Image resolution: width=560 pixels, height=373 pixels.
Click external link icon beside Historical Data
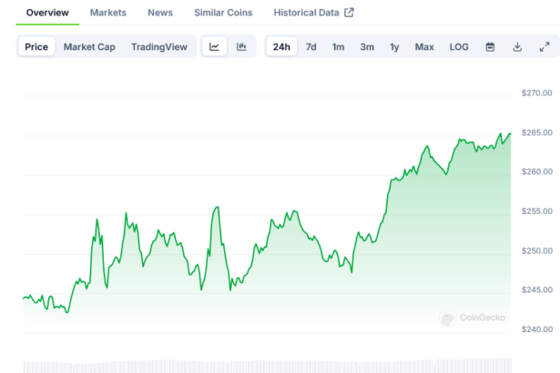point(349,13)
